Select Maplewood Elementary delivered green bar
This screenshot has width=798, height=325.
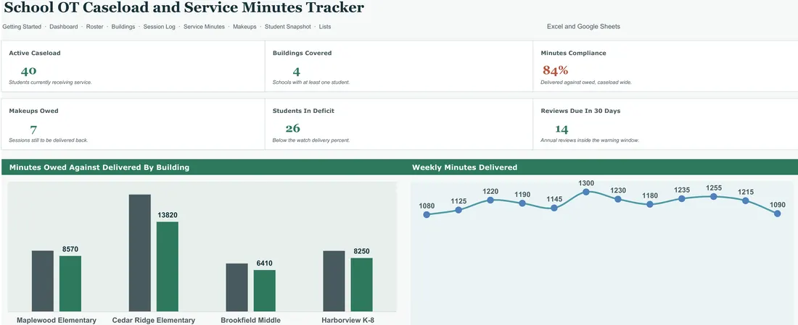[x=70, y=283]
